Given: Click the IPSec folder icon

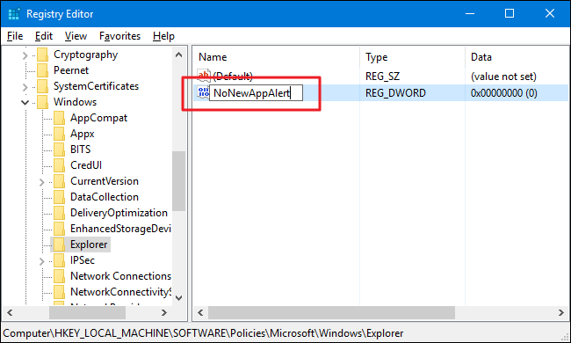Looking at the screenshot, I should [x=60, y=260].
